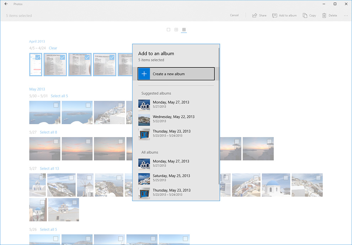The height and width of the screenshot is (245, 352).
Task: Cancel the current selection
Action: (234, 15)
